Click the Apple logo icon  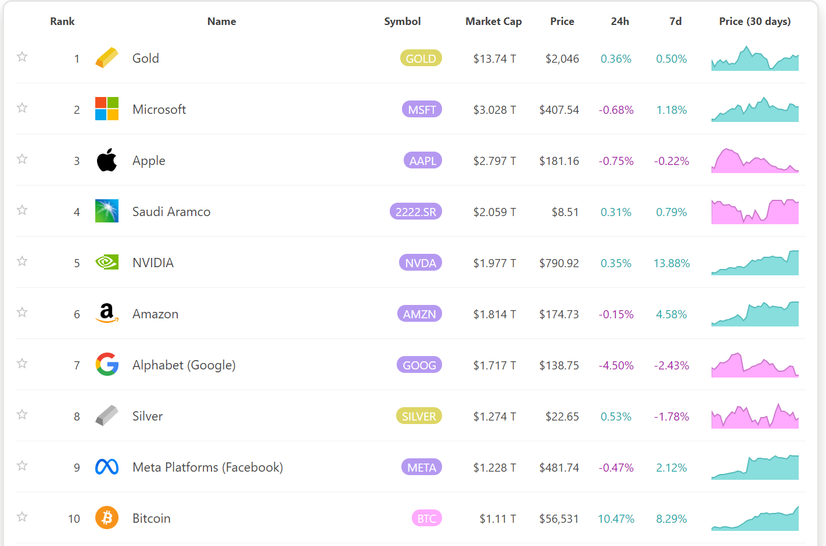pyautogui.click(x=107, y=160)
